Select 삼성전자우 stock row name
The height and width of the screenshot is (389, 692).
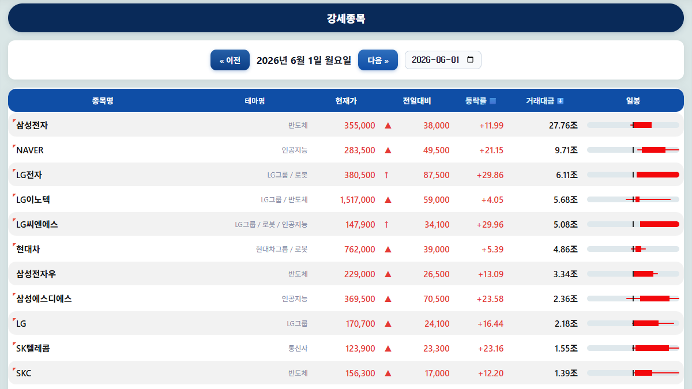click(36, 274)
